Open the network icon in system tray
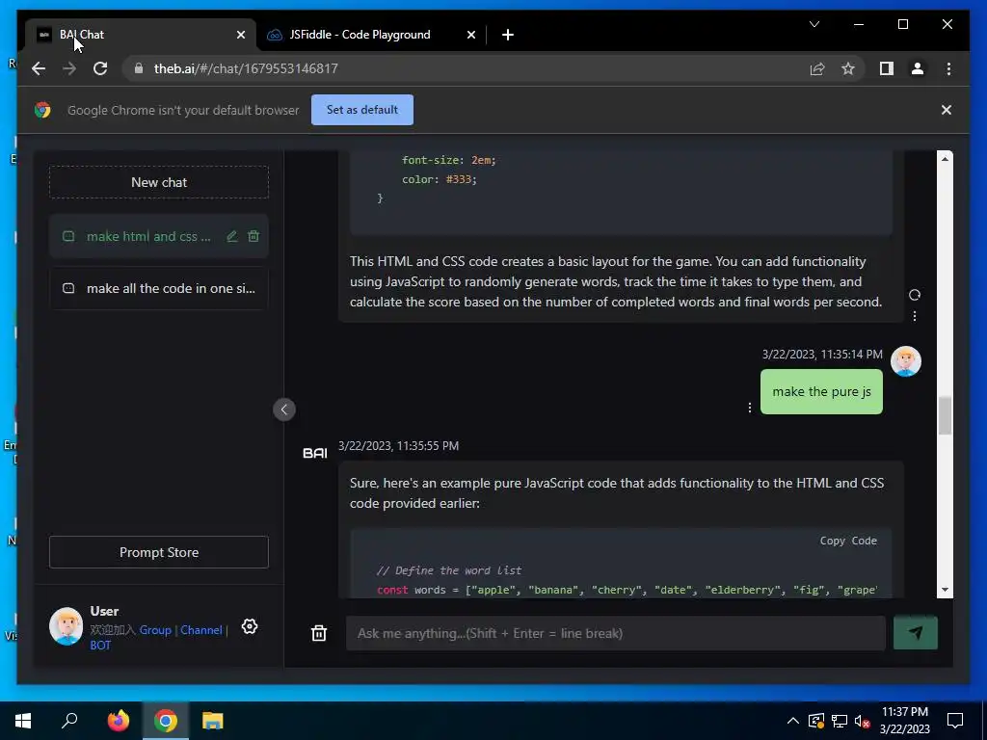The height and width of the screenshot is (740, 987). coord(840,721)
